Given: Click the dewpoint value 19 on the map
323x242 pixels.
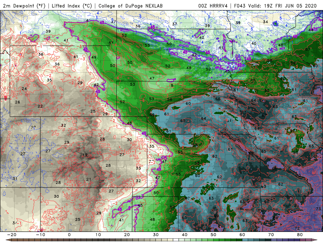Looking at the screenshot, I should pyautogui.click(x=85, y=155).
